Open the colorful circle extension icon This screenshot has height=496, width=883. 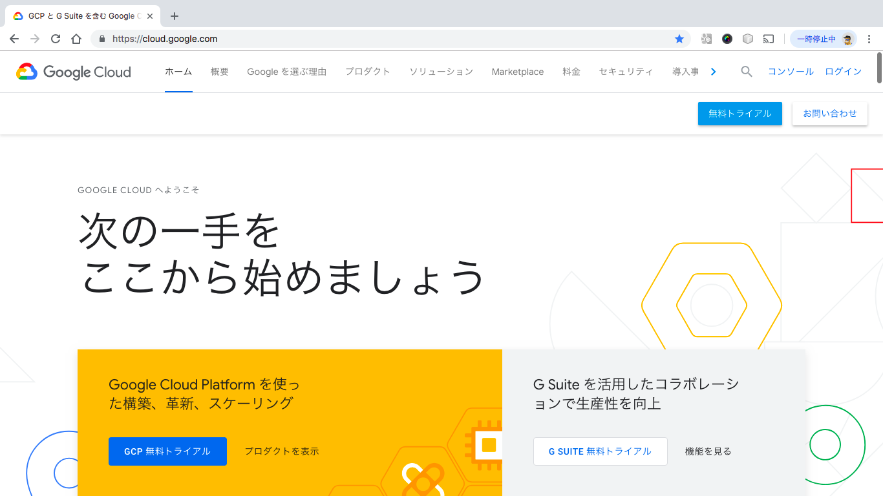[727, 39]
